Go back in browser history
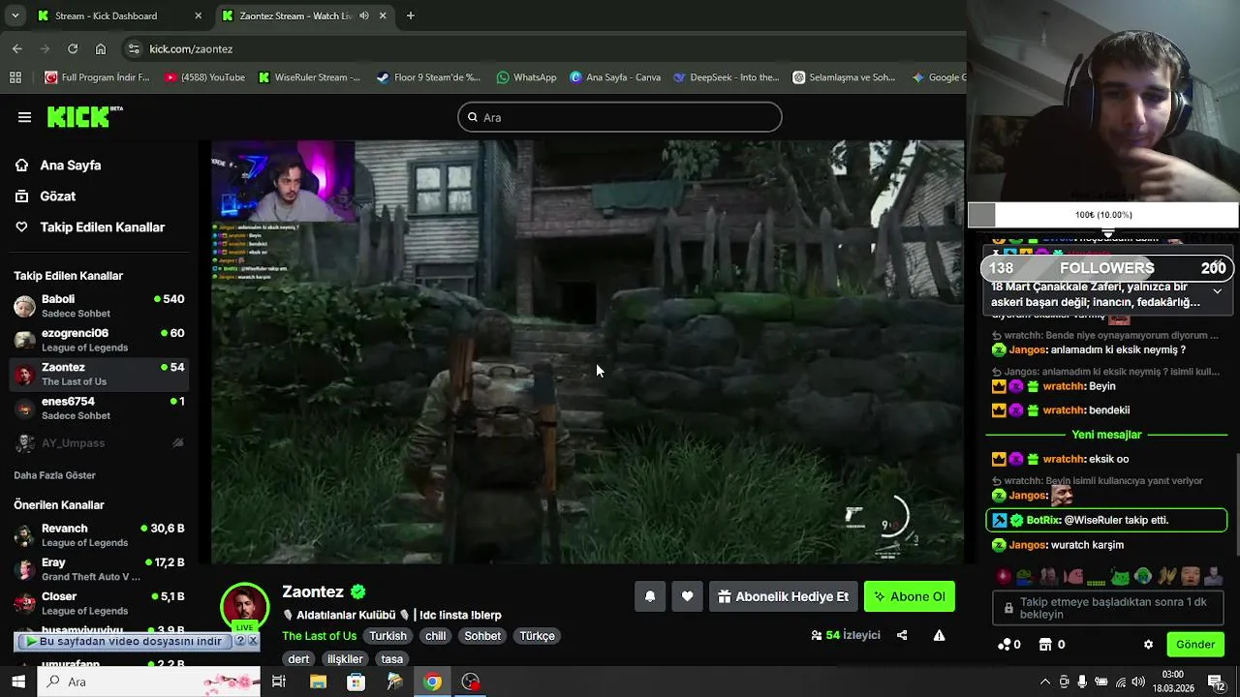This screenshot has width=1240, height=697. [17, 48]
